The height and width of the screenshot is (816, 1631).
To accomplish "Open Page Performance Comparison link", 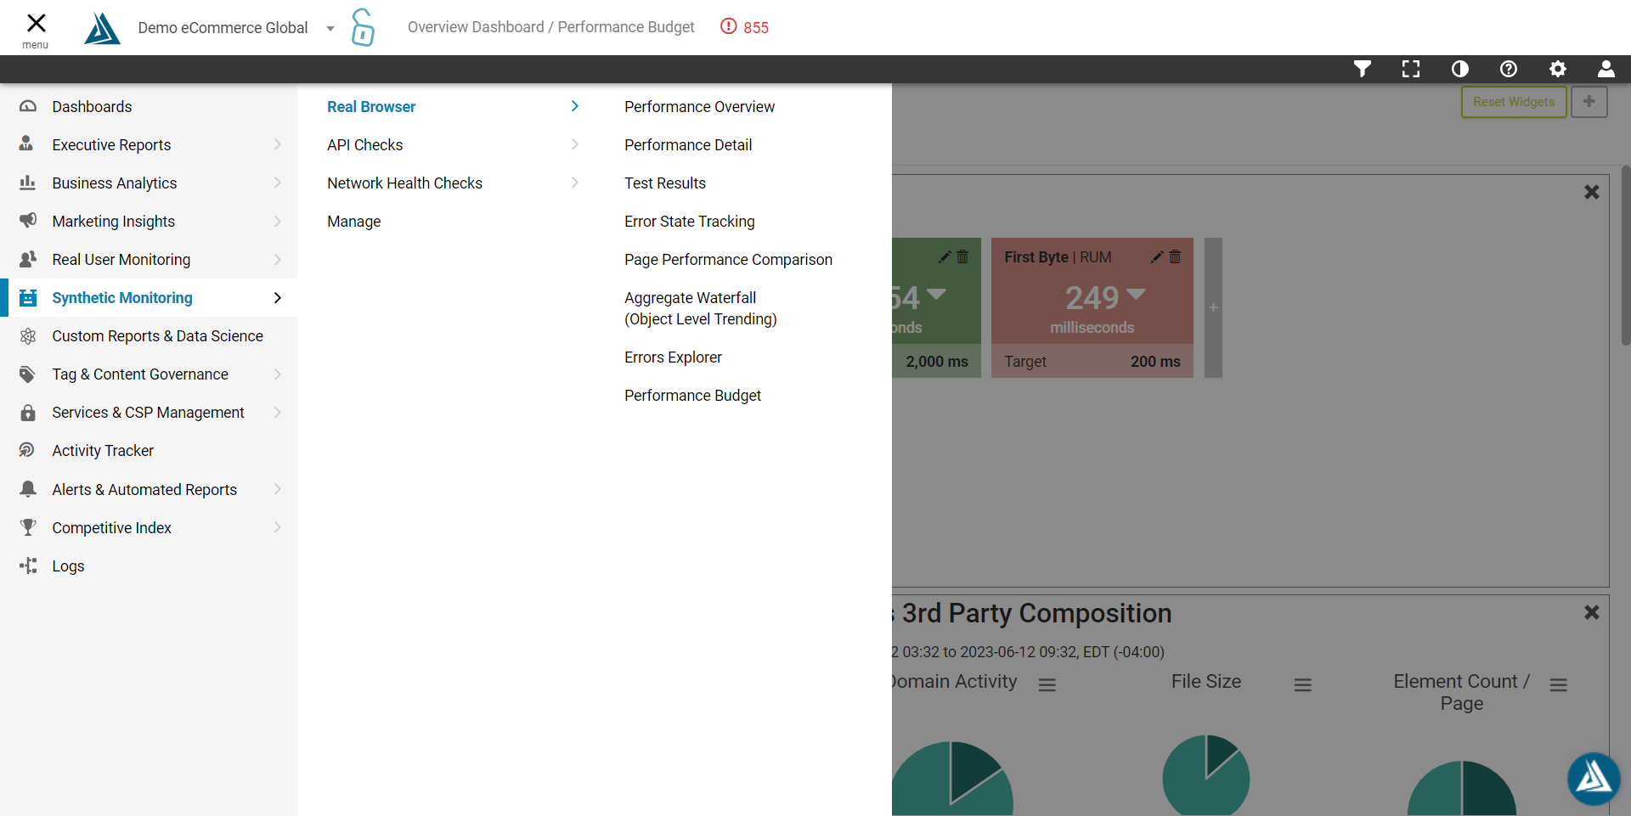I will 728,260.
